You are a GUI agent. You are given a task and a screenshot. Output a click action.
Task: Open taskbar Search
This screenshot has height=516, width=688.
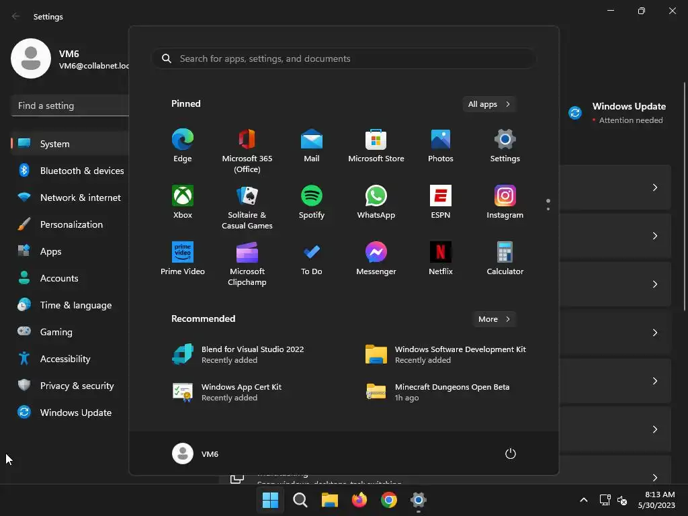(x=300, y=500)
